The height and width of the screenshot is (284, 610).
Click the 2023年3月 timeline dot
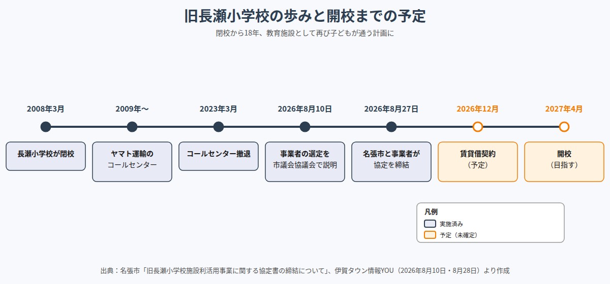click(219, 127)
